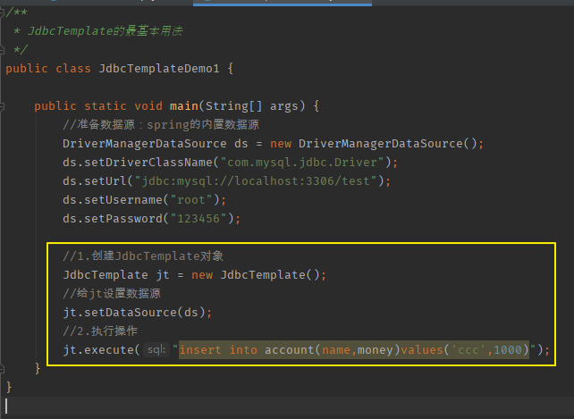Click the comment 准备数据源：spring的内置数据源
Viewport: 574px width, 419px height.
(161, 125)
